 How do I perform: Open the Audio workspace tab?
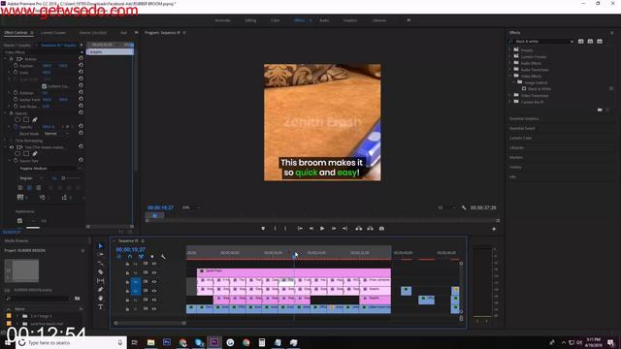(324, 20)
